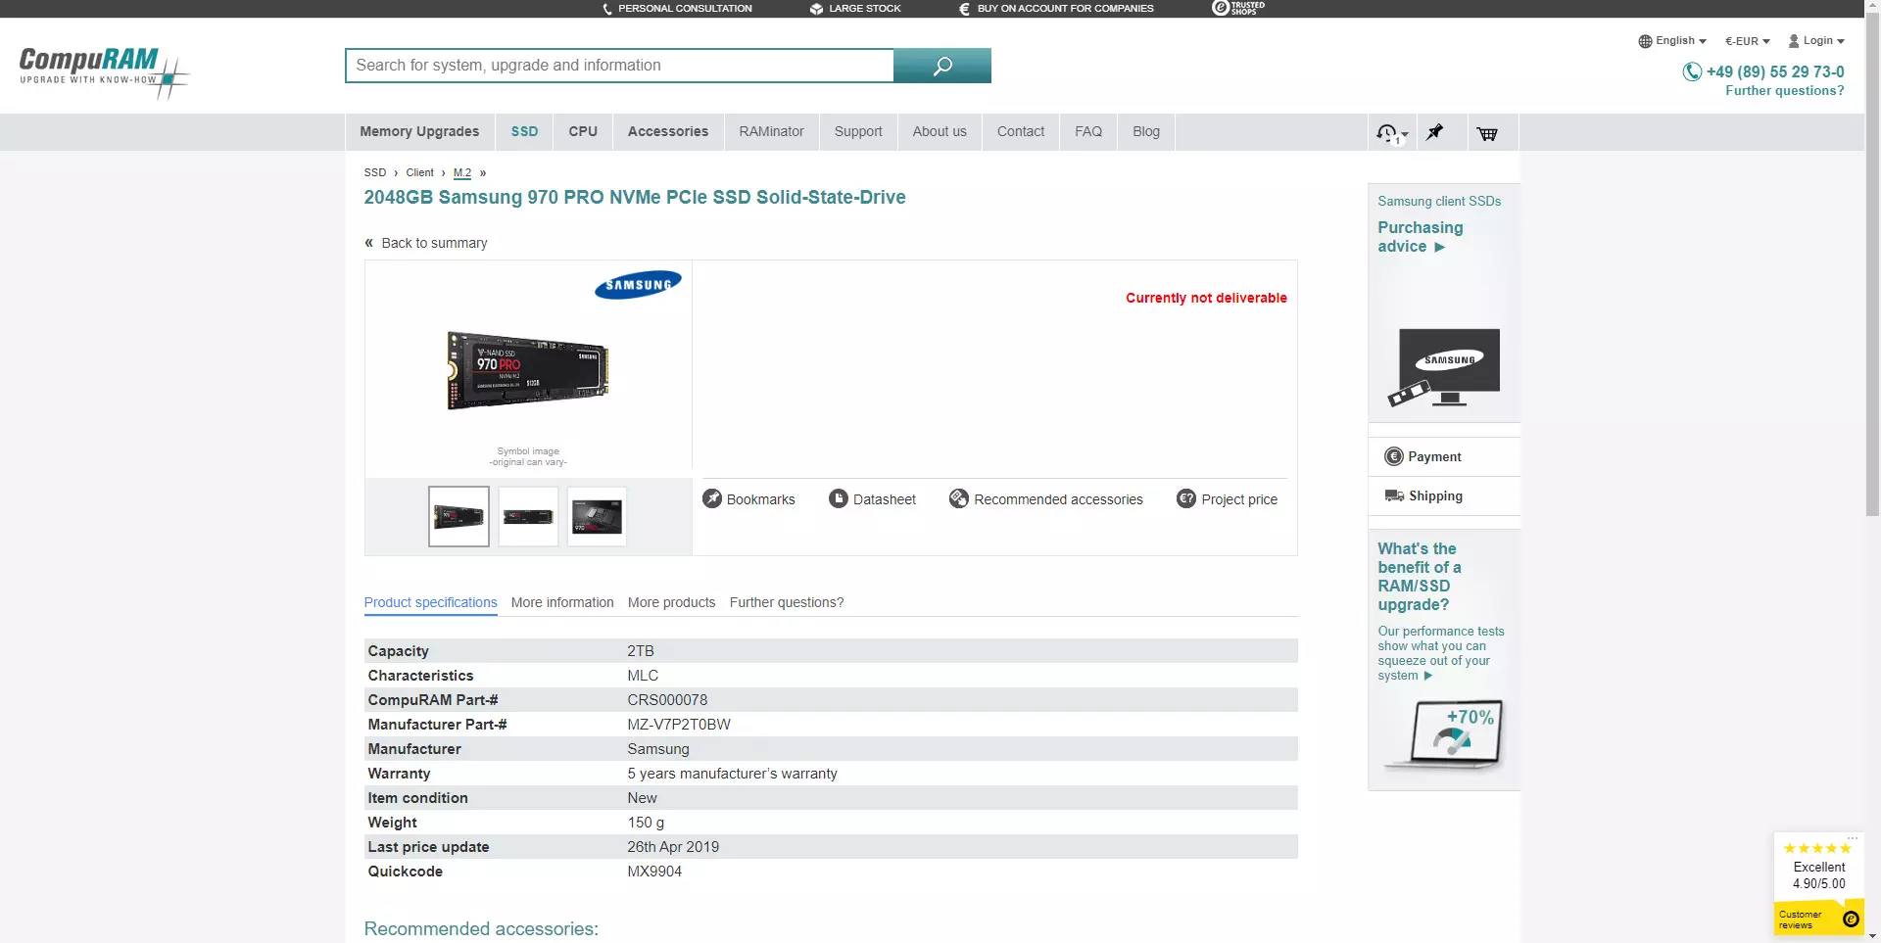The width and height of the screenshot is (1881, 943).
Task: Select the third product thumbnail
Action: click(x=597, y=516)
